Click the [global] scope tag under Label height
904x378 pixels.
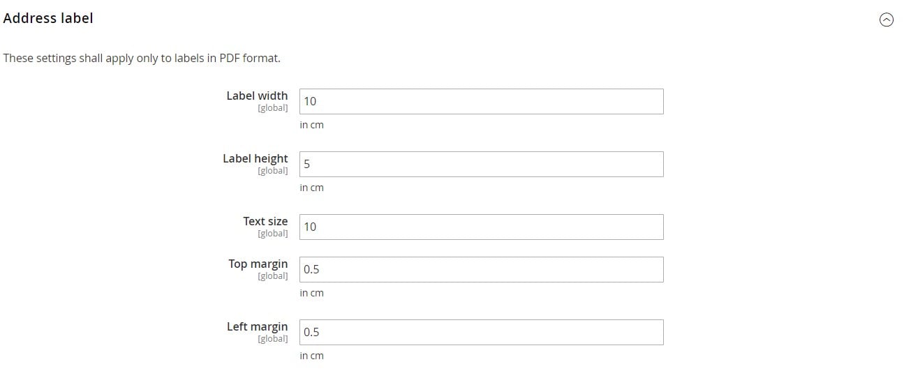pos(273,171)
